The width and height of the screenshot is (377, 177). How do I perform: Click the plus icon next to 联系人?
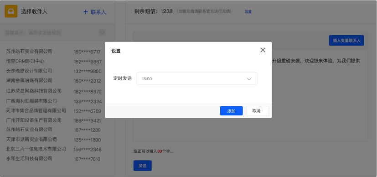(86, 12)
